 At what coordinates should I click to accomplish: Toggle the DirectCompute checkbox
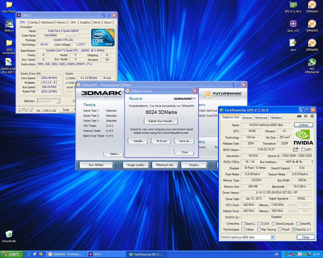(274, 224)
